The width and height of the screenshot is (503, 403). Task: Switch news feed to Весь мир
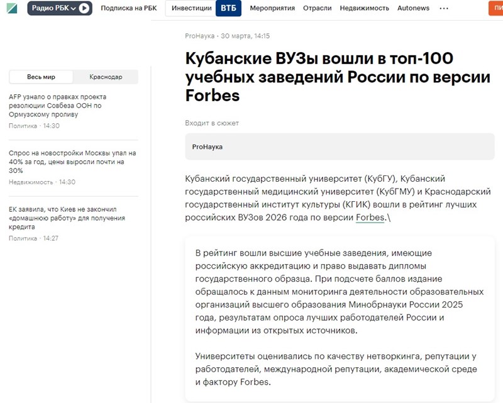pyautogui.click(x=41, y=77)
